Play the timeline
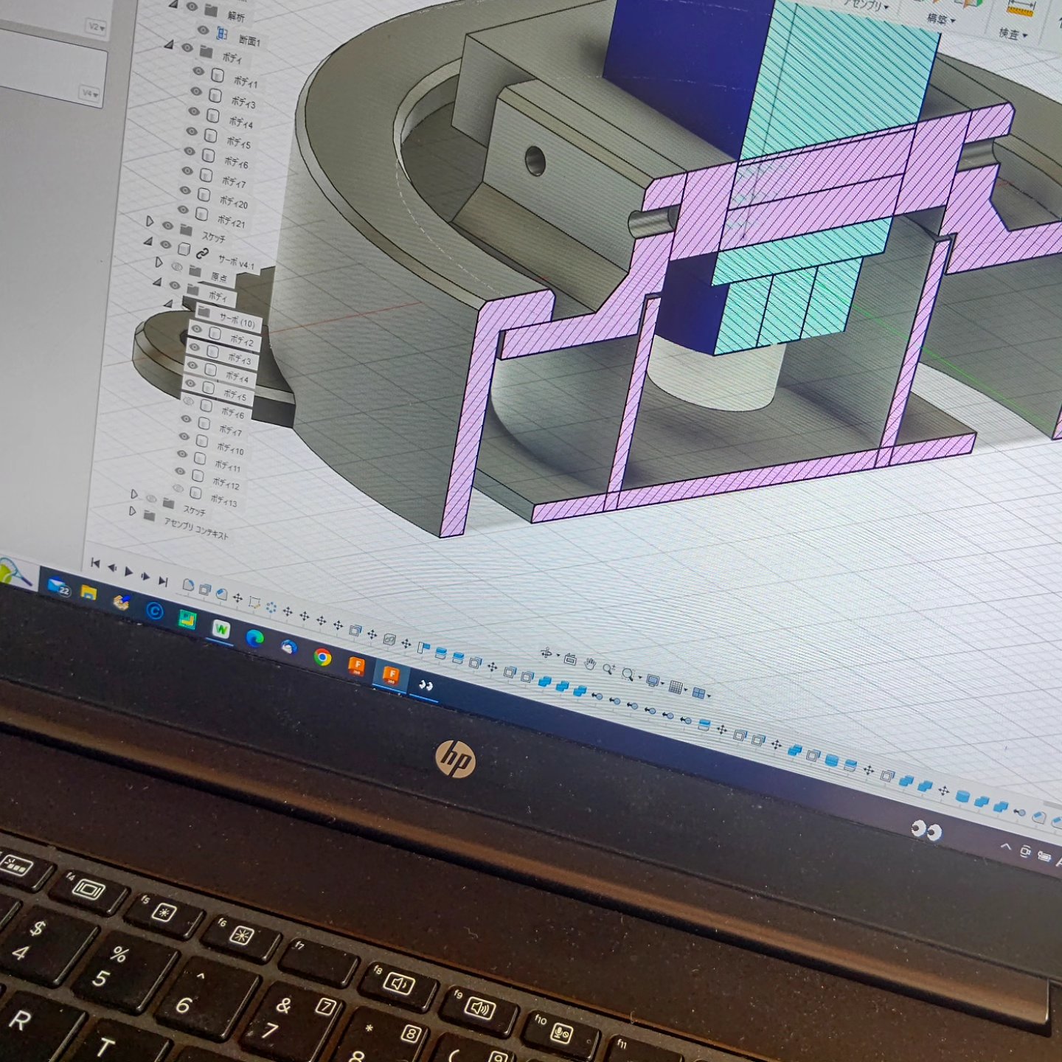 tap(129, 572)
